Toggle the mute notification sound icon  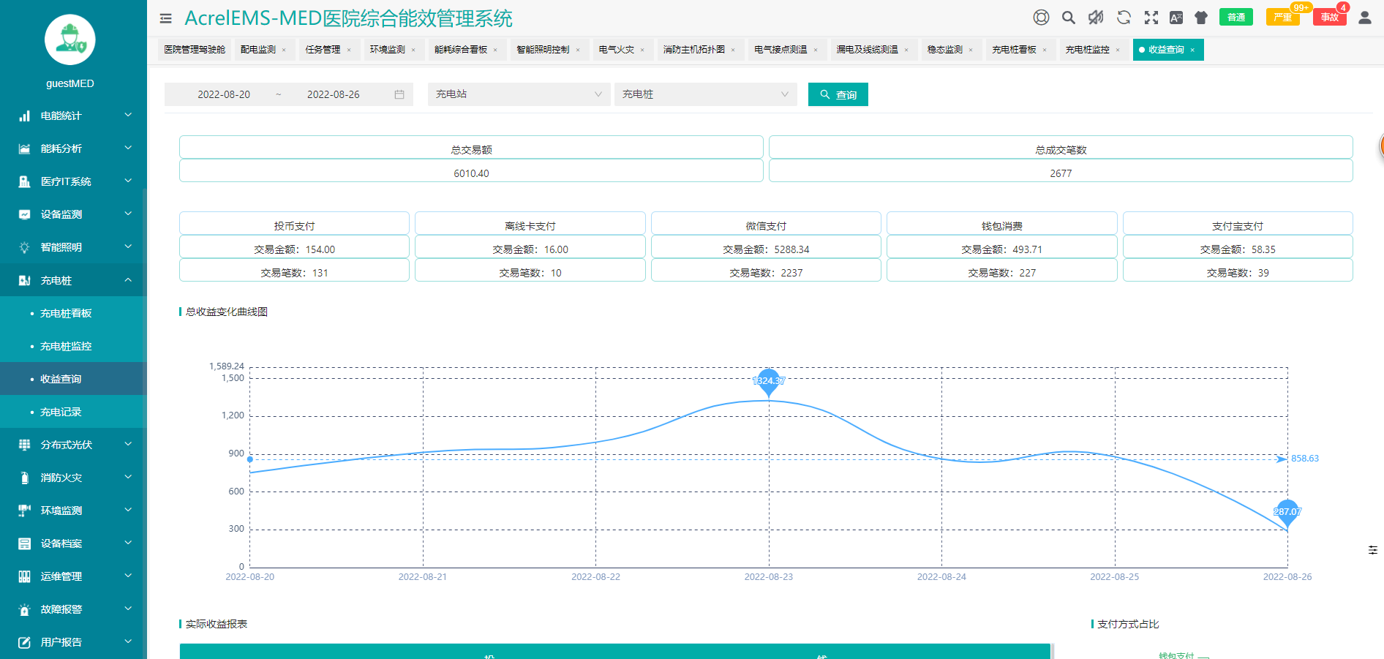[1094, 16]
